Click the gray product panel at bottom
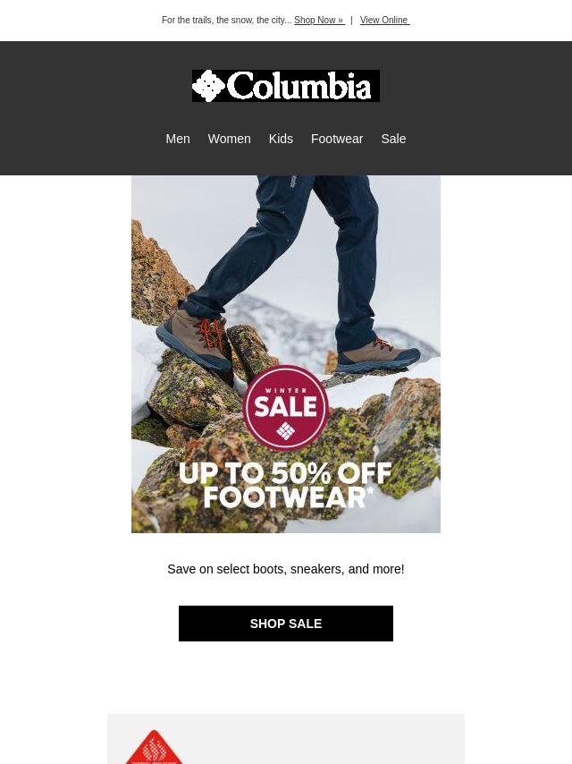 pyautogui.click(x=286, y=739)
